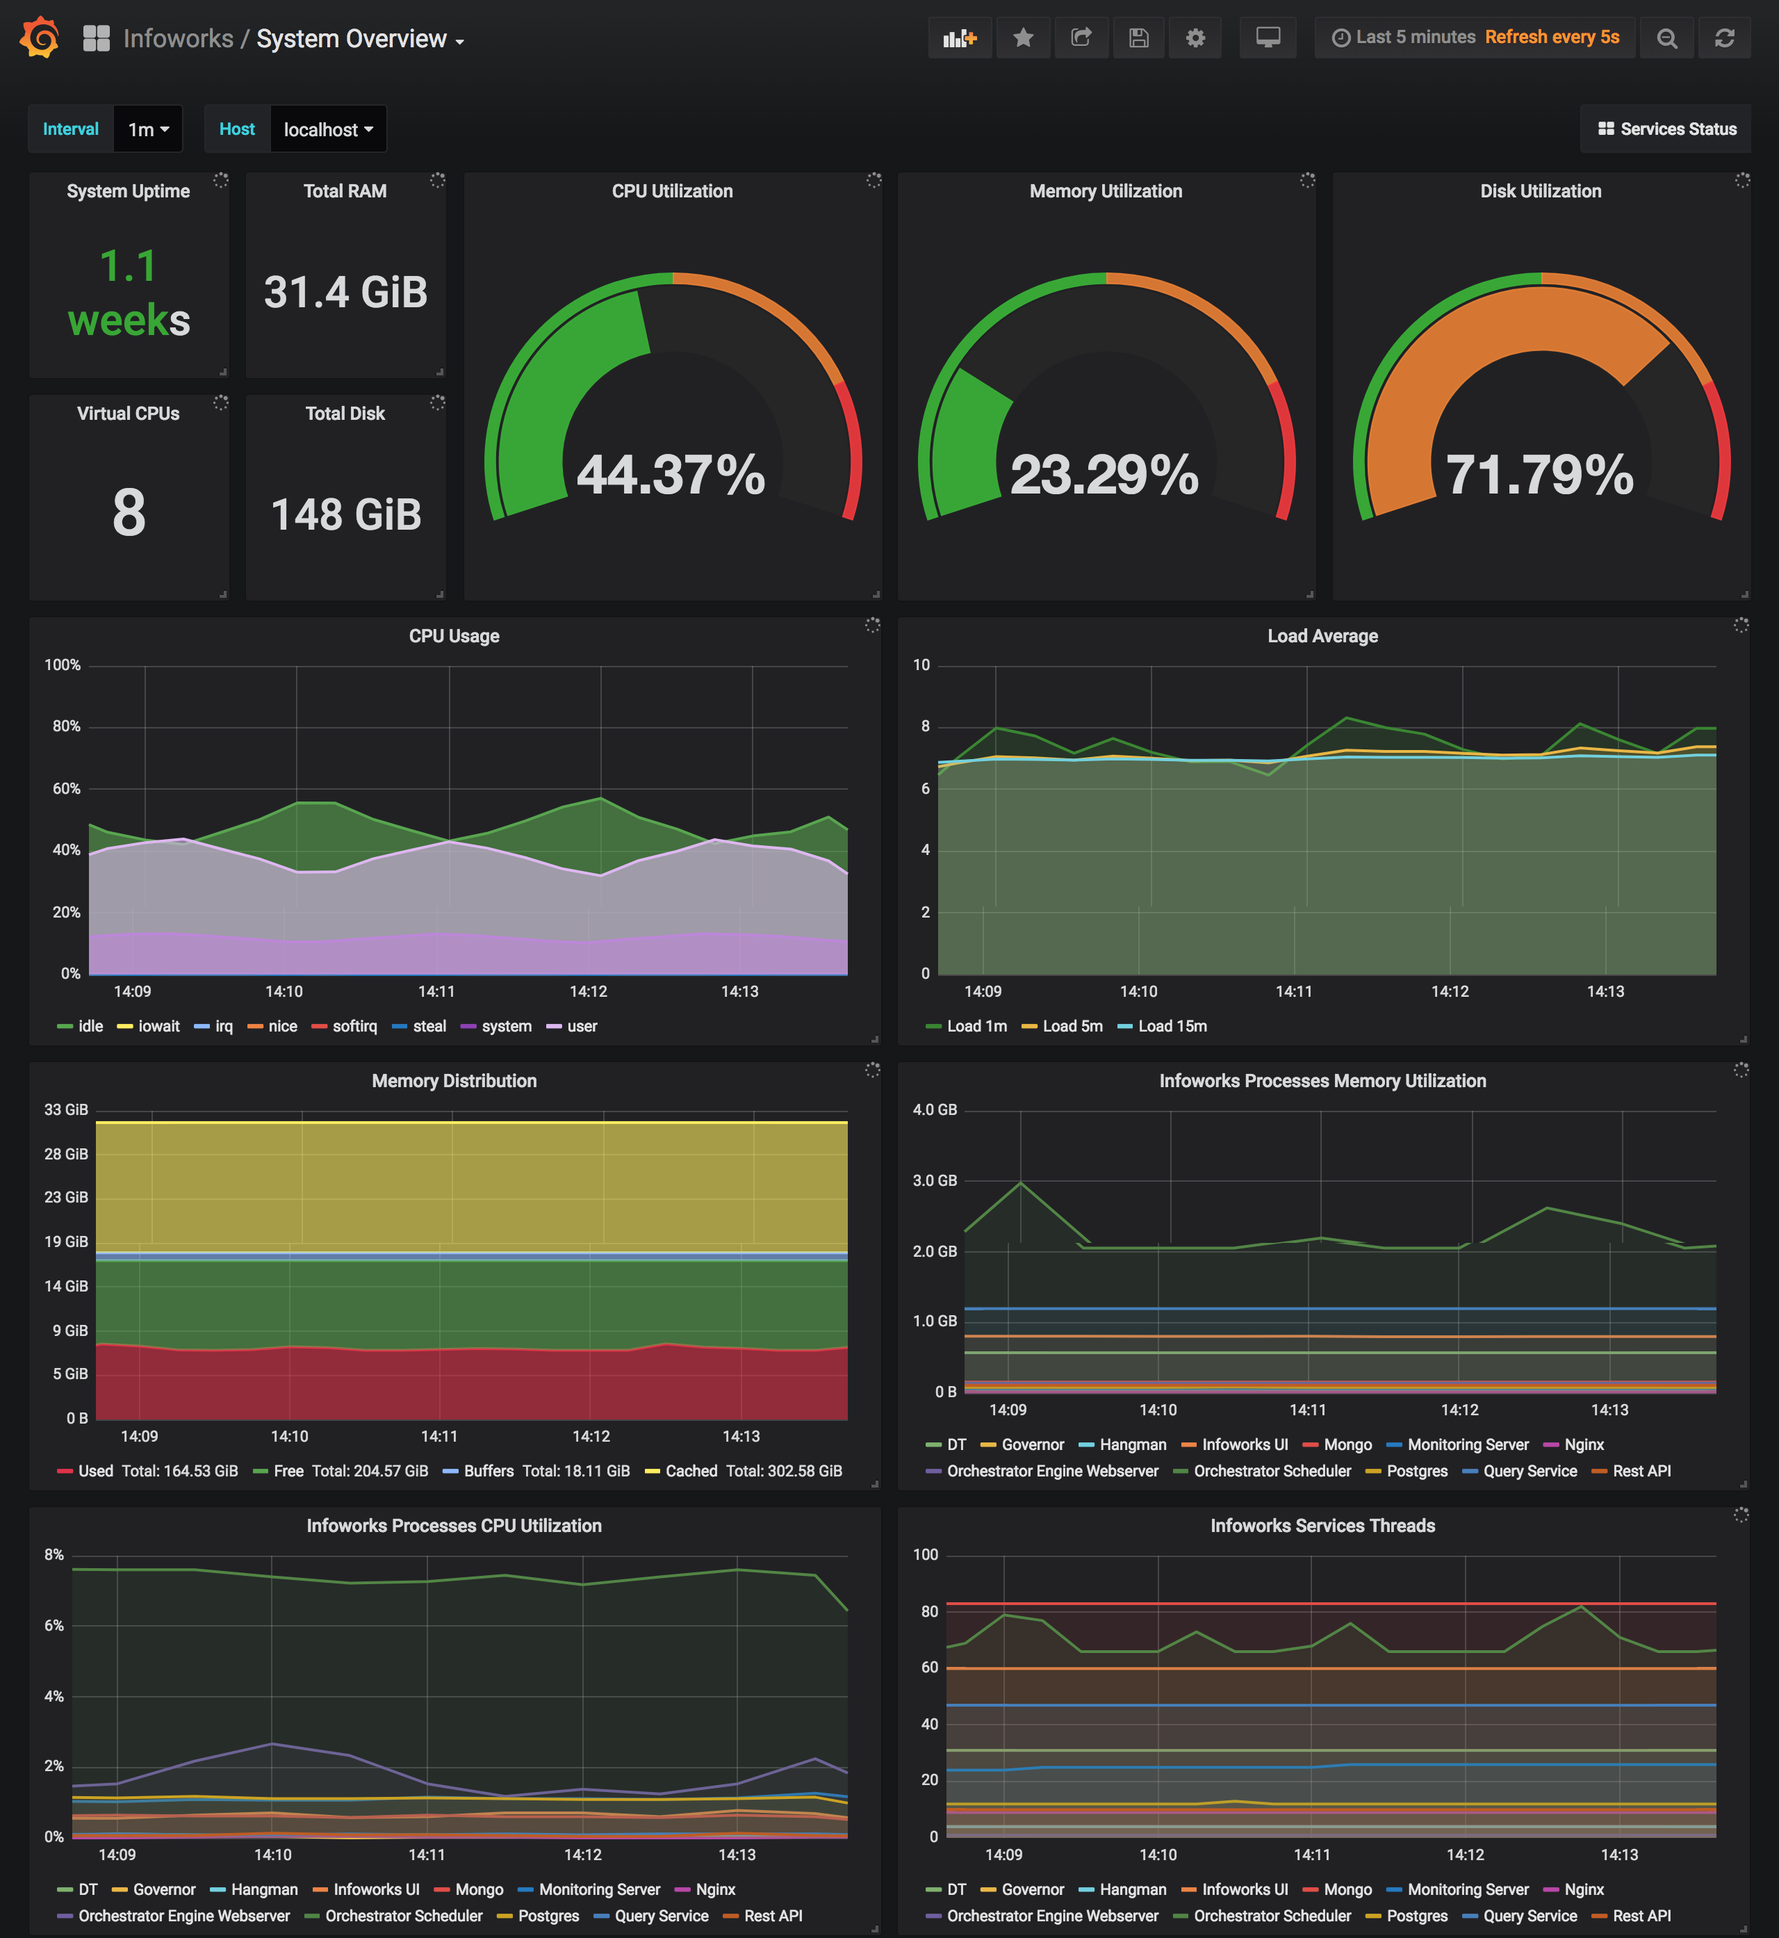
Task: Toggle Rest API in Services Threads legend
Action: click(1641, 1917)
